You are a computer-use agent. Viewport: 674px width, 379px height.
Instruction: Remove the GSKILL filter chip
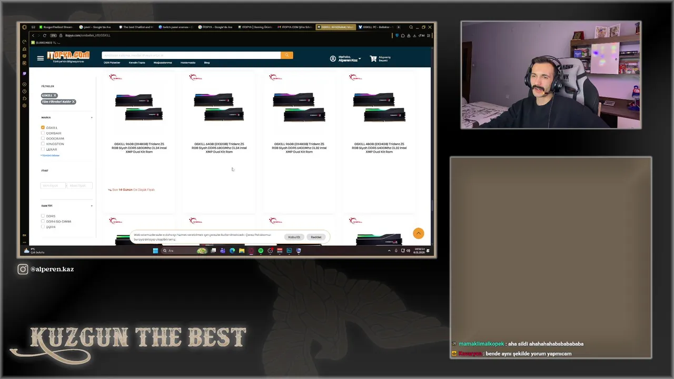(55, 95)
